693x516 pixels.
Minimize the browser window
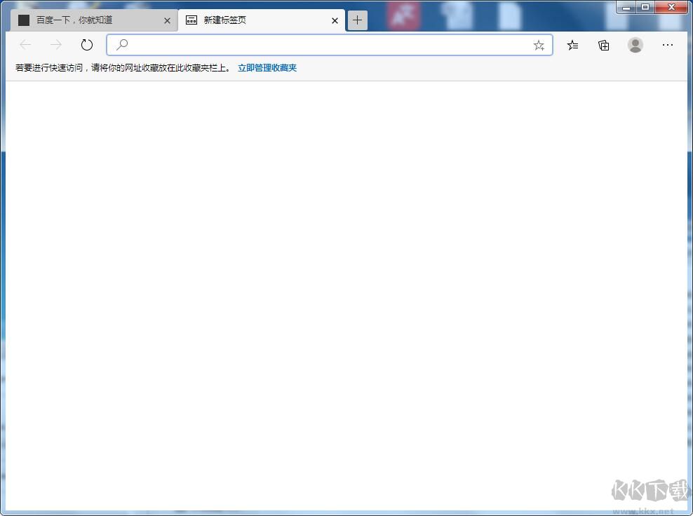point(626,7)
